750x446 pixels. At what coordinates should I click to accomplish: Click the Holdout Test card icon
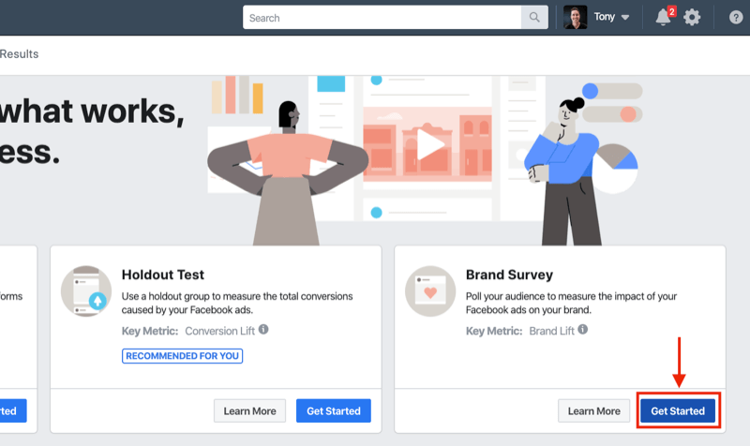point(86,290)
